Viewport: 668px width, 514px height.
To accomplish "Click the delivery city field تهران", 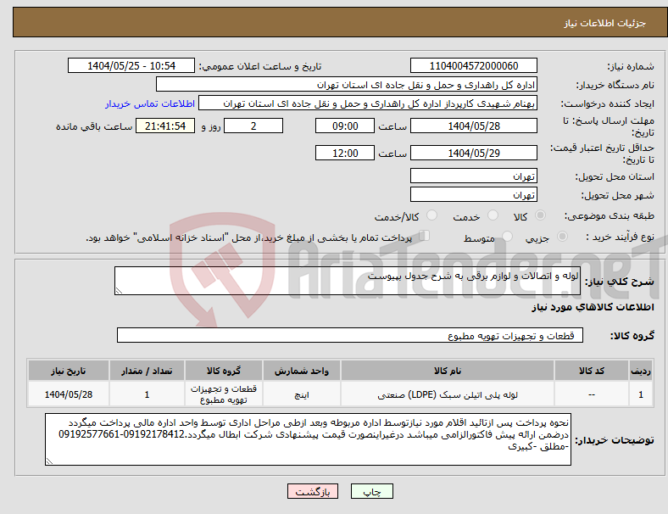I will pyautogui.click(x=473, y=194).
